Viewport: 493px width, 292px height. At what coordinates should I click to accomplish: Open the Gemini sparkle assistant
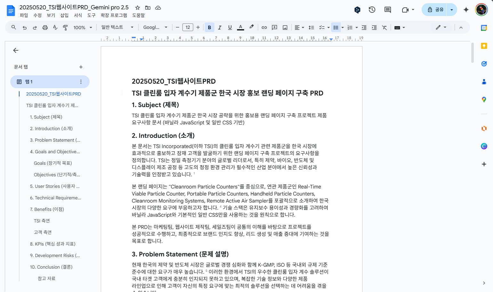click(x=466, y=10)
